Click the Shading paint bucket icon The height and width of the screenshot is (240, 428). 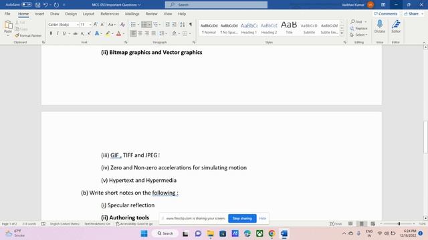174,33
